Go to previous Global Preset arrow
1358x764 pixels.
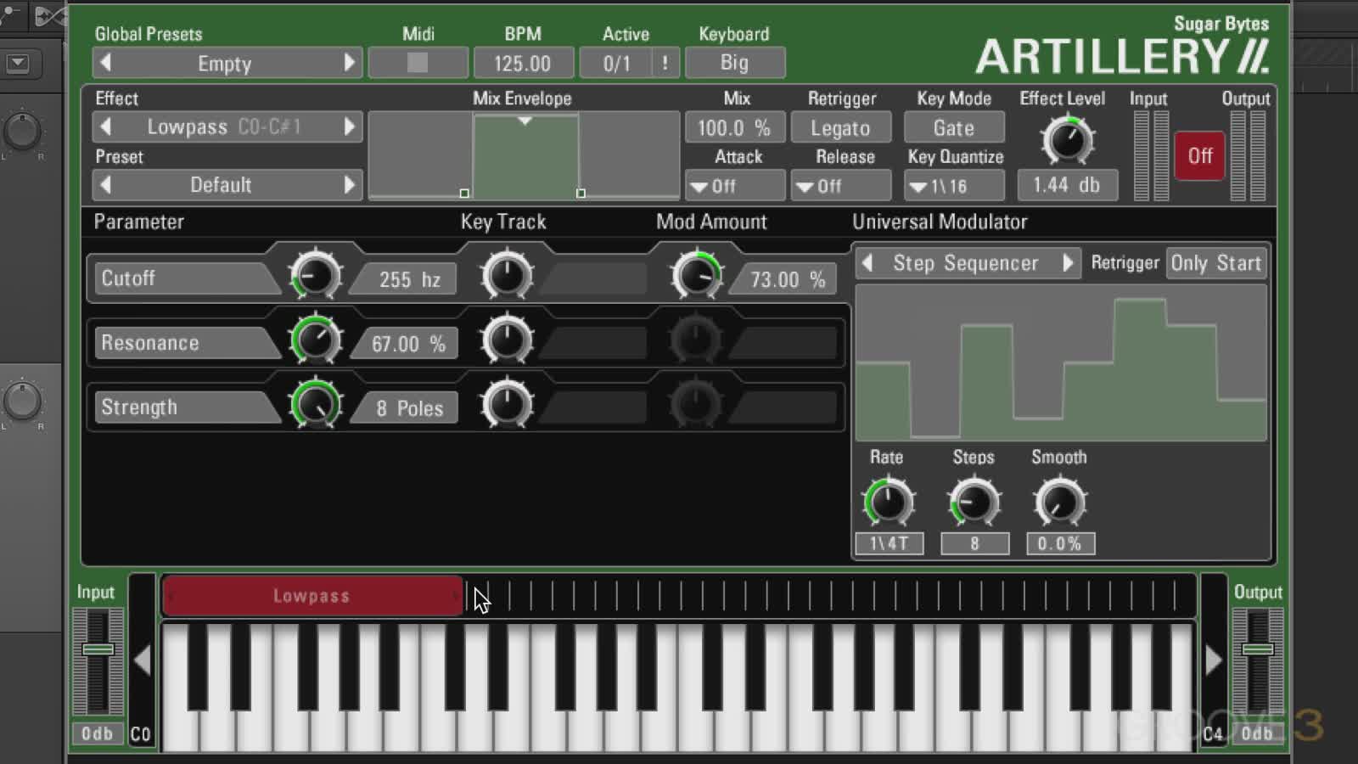click(106, 63)
